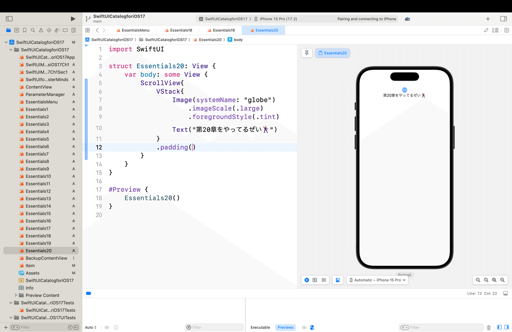512x332 pixels.
Task: Open the Auto variables scope dropdown
Action: coord(91,327)
